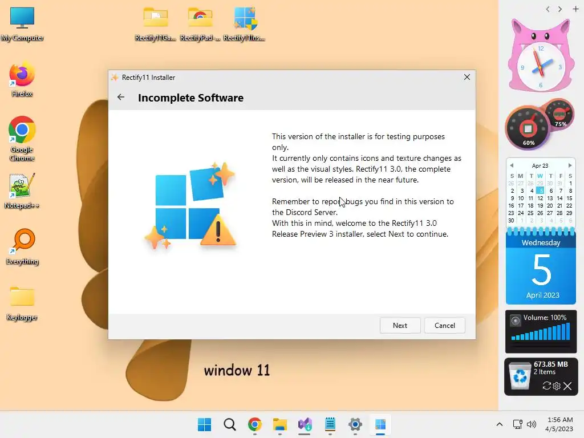Viewport: 584px width, 438px height.
Task: Select April 15 in calendar widget
Action: point(569,198)
